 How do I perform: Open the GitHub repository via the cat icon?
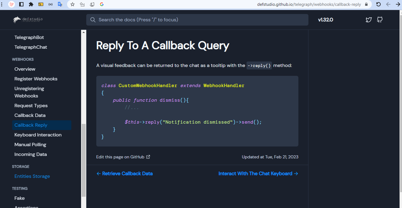380,19
